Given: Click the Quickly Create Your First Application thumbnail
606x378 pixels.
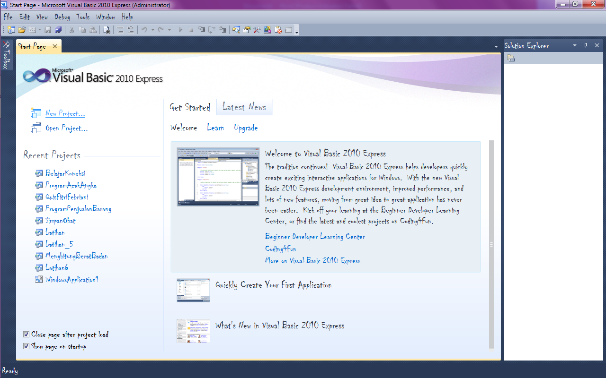Looking at the screenshot, I should [193, 290].
